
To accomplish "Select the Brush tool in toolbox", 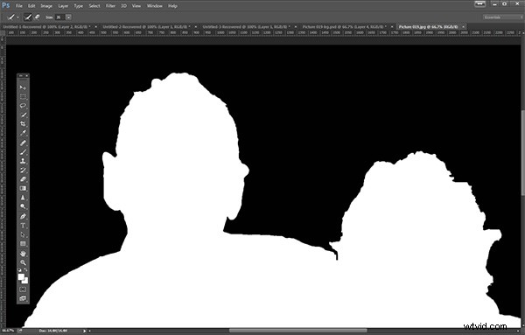I will tap(23, 152).
